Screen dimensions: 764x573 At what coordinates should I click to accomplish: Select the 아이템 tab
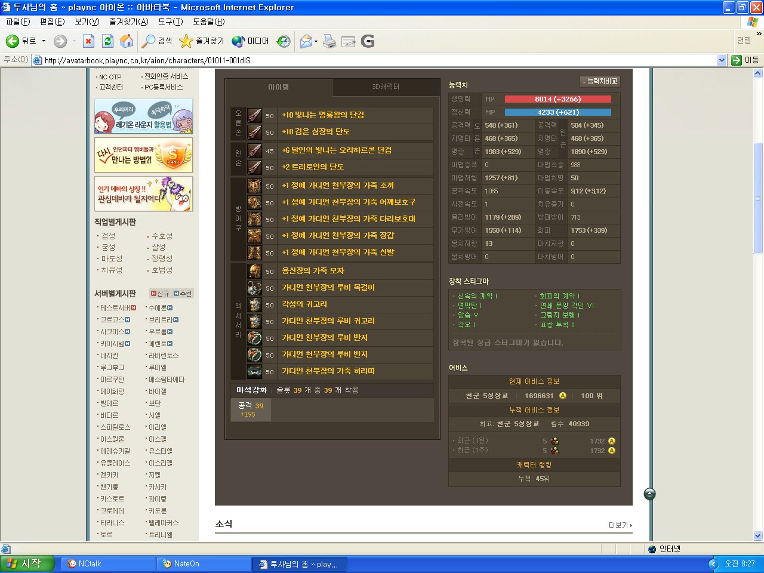[278, 87]
